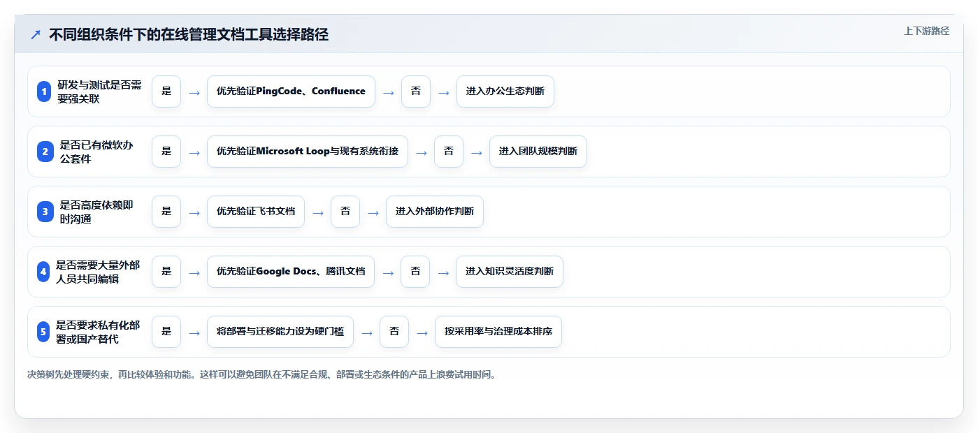The height and width of the screenshot is (433, 978).
Task: Click step number 4 badge
Action: (x=44, y=272)
